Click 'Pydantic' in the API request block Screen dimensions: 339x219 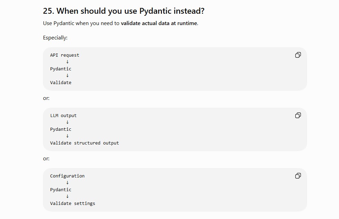(x=61, y=69)
